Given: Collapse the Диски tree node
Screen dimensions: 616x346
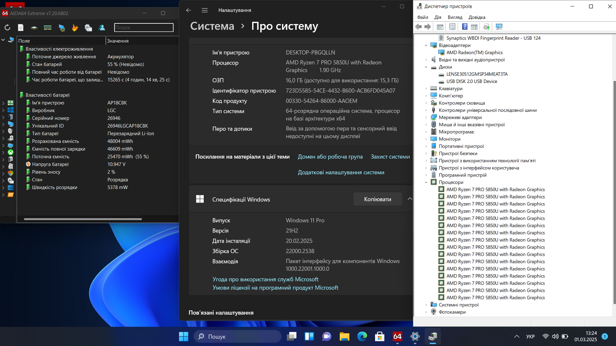Looking at the screenshot, I should click(x=426, y=67).
